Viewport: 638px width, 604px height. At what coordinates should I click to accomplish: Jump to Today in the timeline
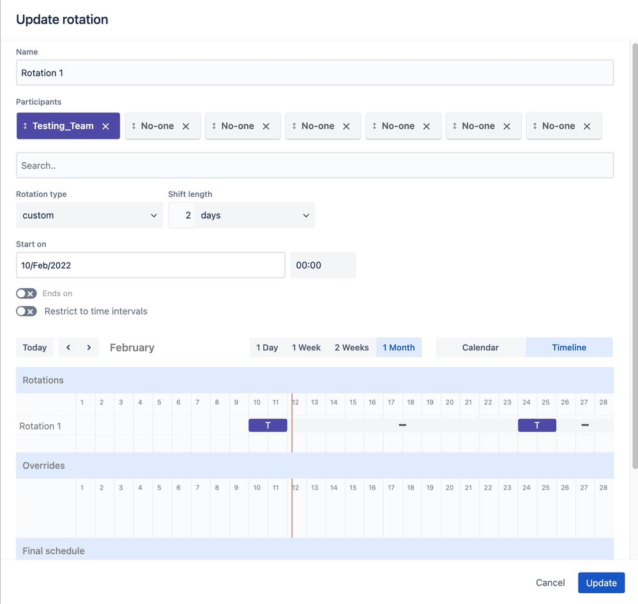(x=34, y=348)
